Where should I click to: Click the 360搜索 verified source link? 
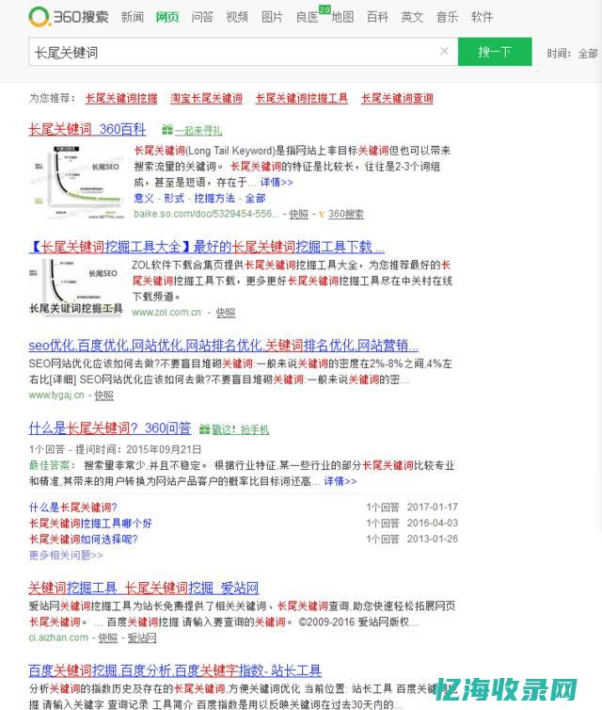click(345, 214)
